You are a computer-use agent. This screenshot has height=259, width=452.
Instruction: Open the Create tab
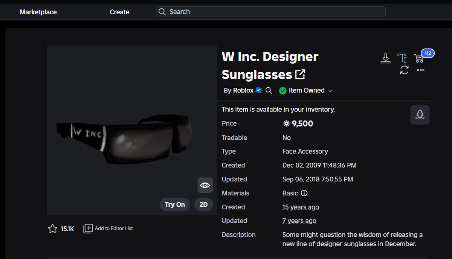tap(119, 12)
